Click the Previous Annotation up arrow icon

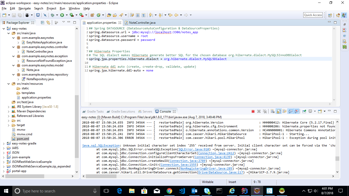tap(160, 15)
